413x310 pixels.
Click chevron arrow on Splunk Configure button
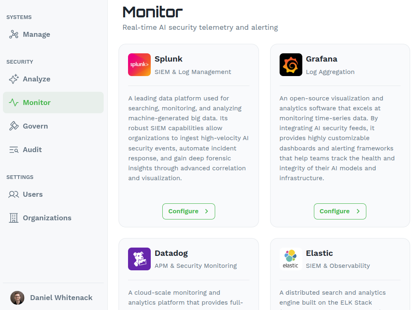coord(206,211)
